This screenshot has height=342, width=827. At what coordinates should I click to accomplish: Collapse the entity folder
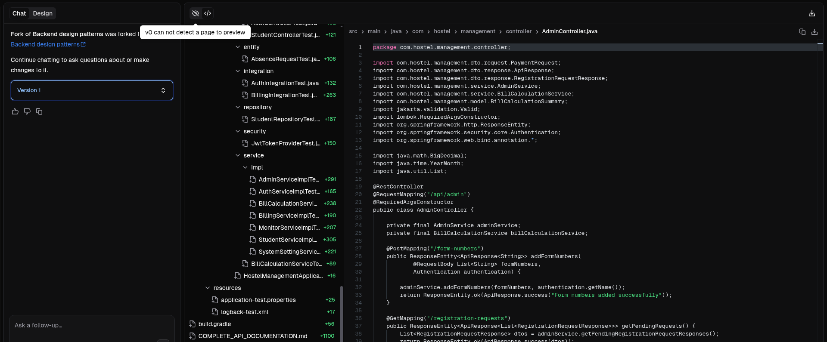252,47
